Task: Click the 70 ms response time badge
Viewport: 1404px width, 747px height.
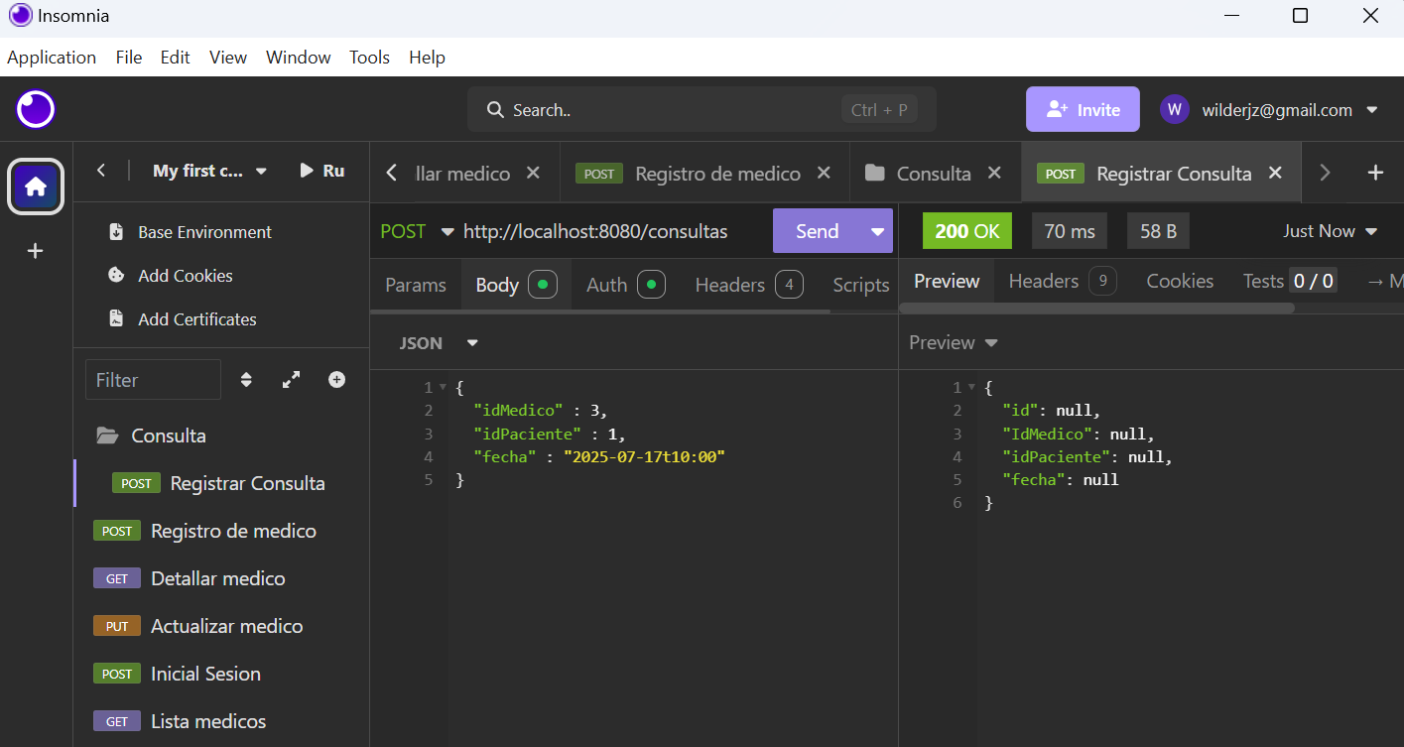Action: [1070, 231]
